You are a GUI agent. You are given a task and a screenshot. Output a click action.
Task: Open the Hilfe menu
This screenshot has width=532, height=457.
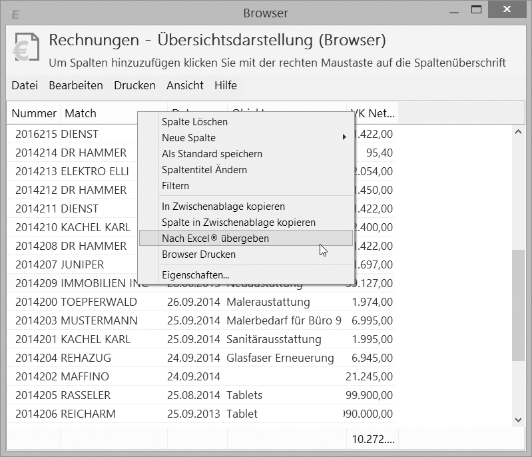pos(226,85)
